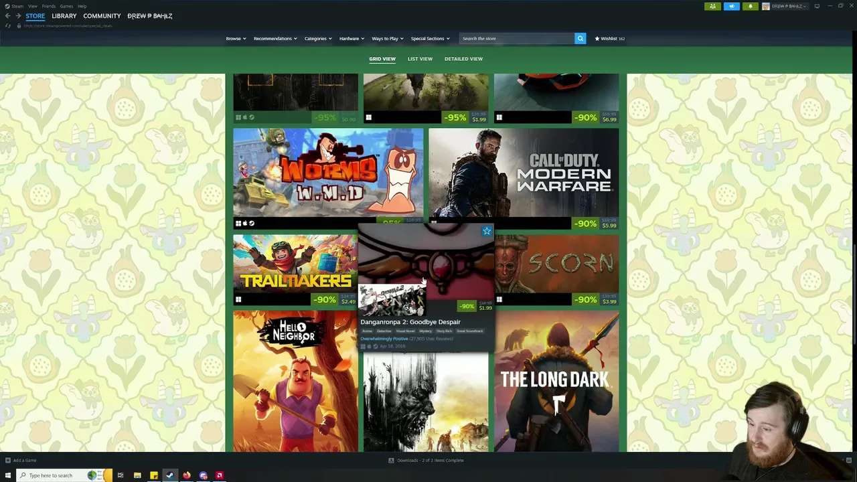Open the friends icon in the top bar
Viewport: 857px width, 482px height.
point(712,6)
